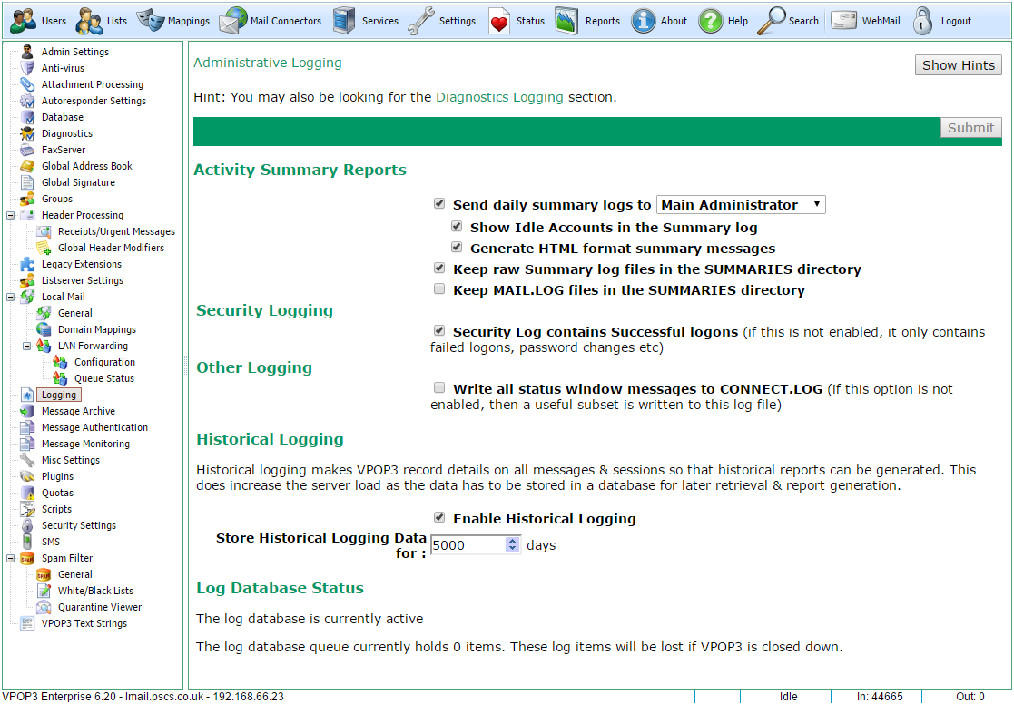
Task: Click the Legacy Extensions puzzle icon
Action: pyautogui.click(x=27, y=264)
